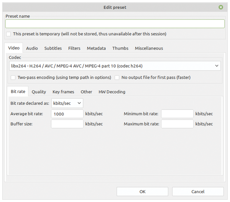Open the Key frames sub-tab

click(x=63, y=92)
